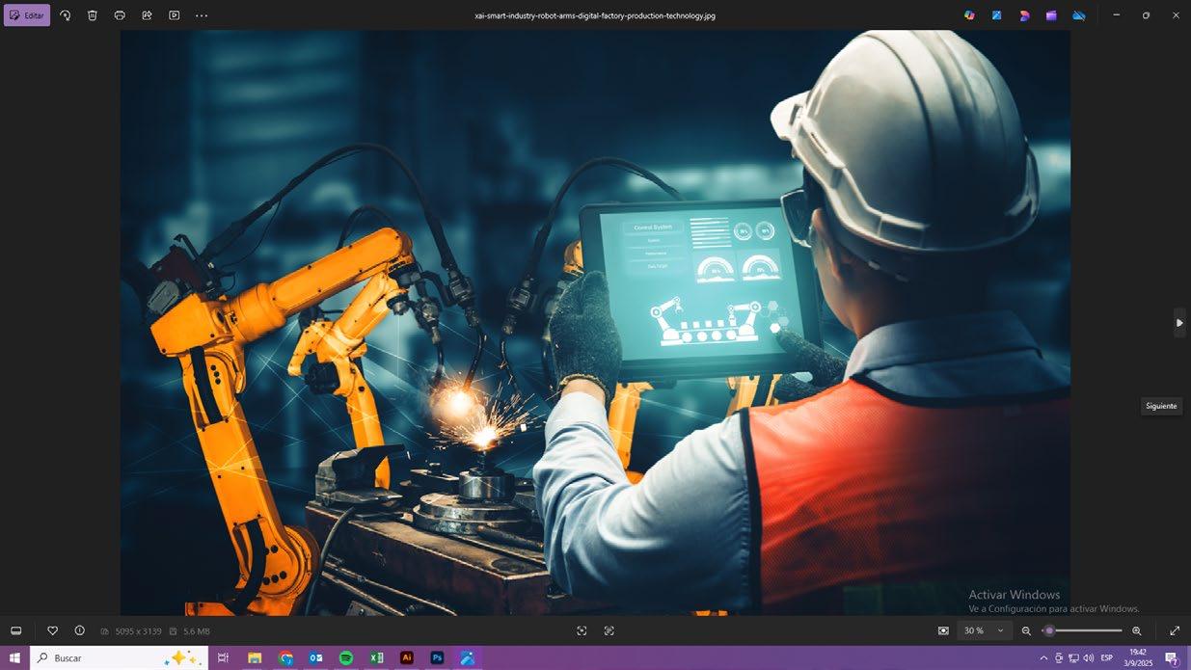Open Spotify from the taskbar
The image size is (1191, 670).
346,657
